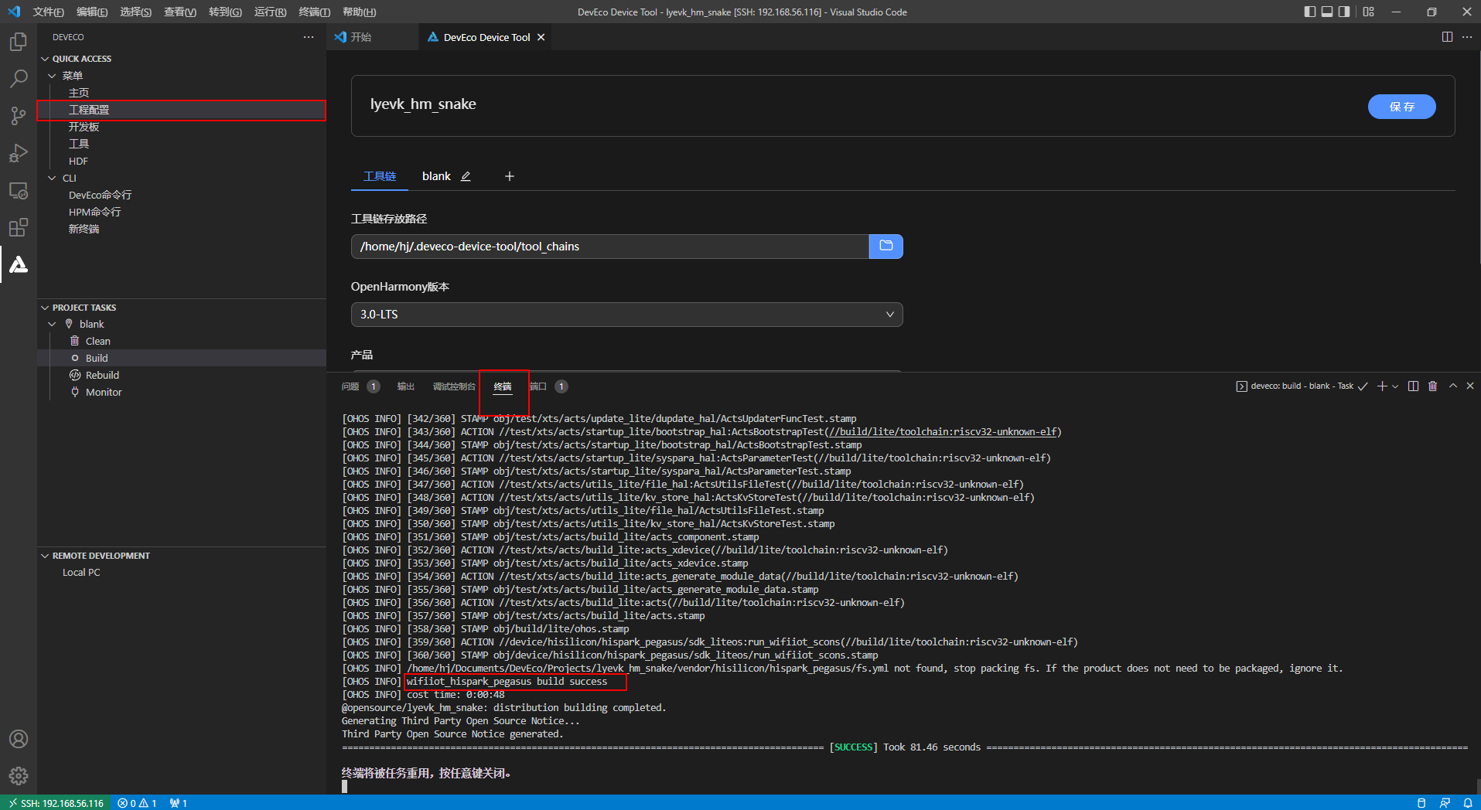
Task: Switch to the 问题 panel tab
Action: (x=350, y=386)
